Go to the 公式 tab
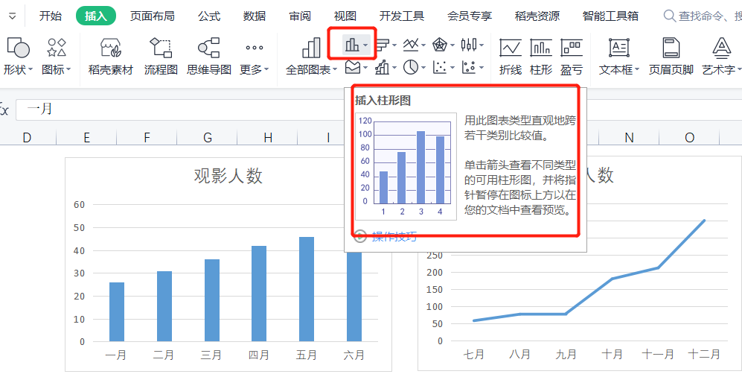 point(209,16)
